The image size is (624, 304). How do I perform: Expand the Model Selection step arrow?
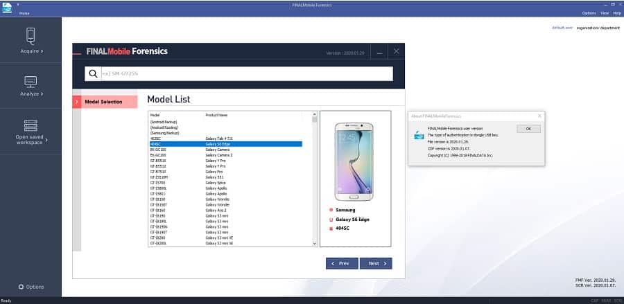click(x=76, y=102)
